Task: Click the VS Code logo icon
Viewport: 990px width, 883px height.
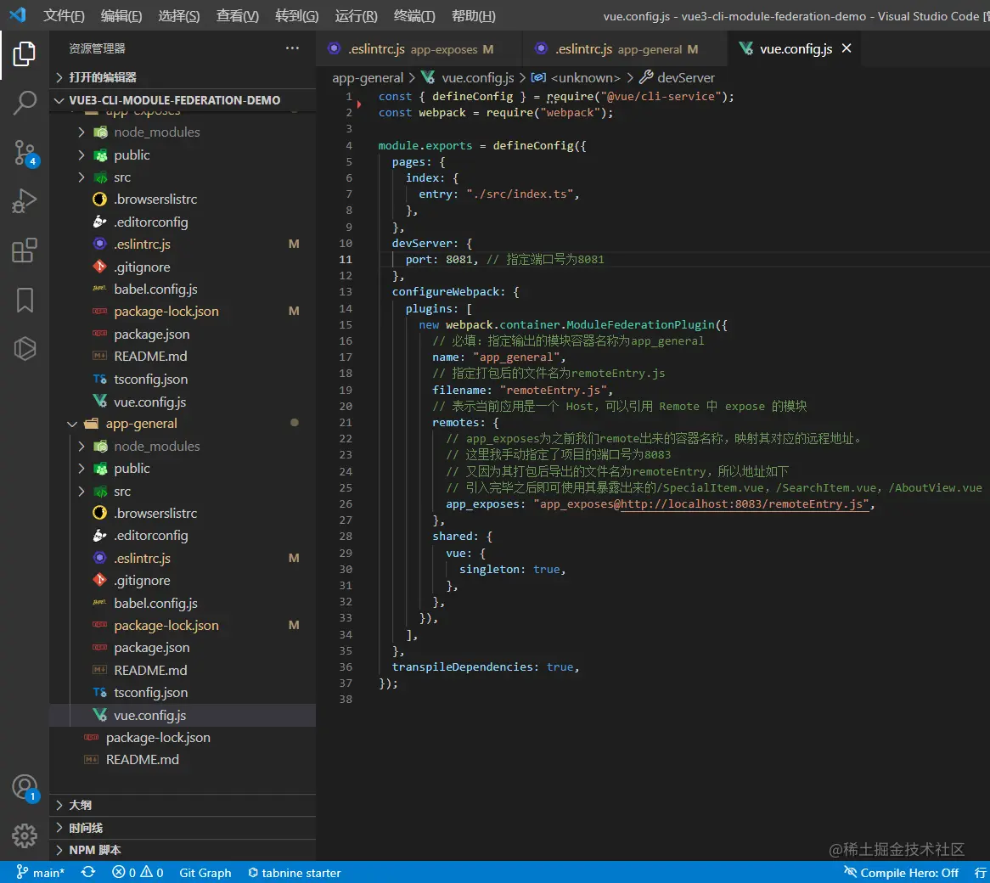Action: tap(18, 15)
